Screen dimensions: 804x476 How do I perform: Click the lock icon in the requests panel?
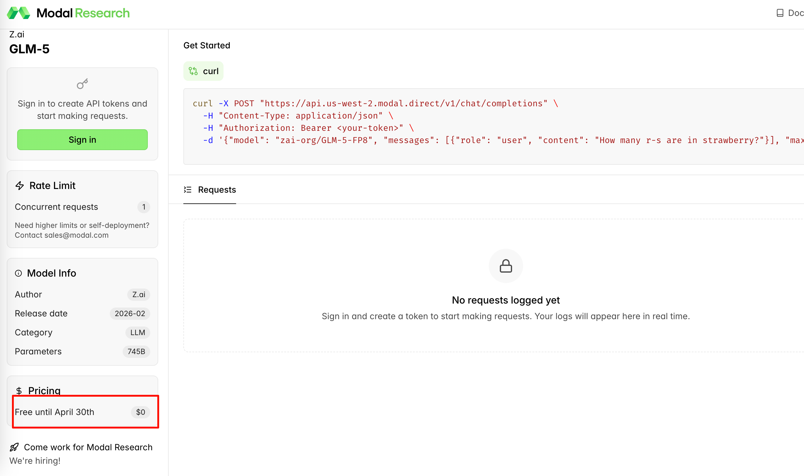(506, 266)
